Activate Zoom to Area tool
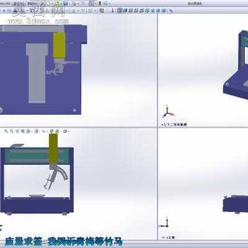The image size is (248, 248). (x=11, y=131)
